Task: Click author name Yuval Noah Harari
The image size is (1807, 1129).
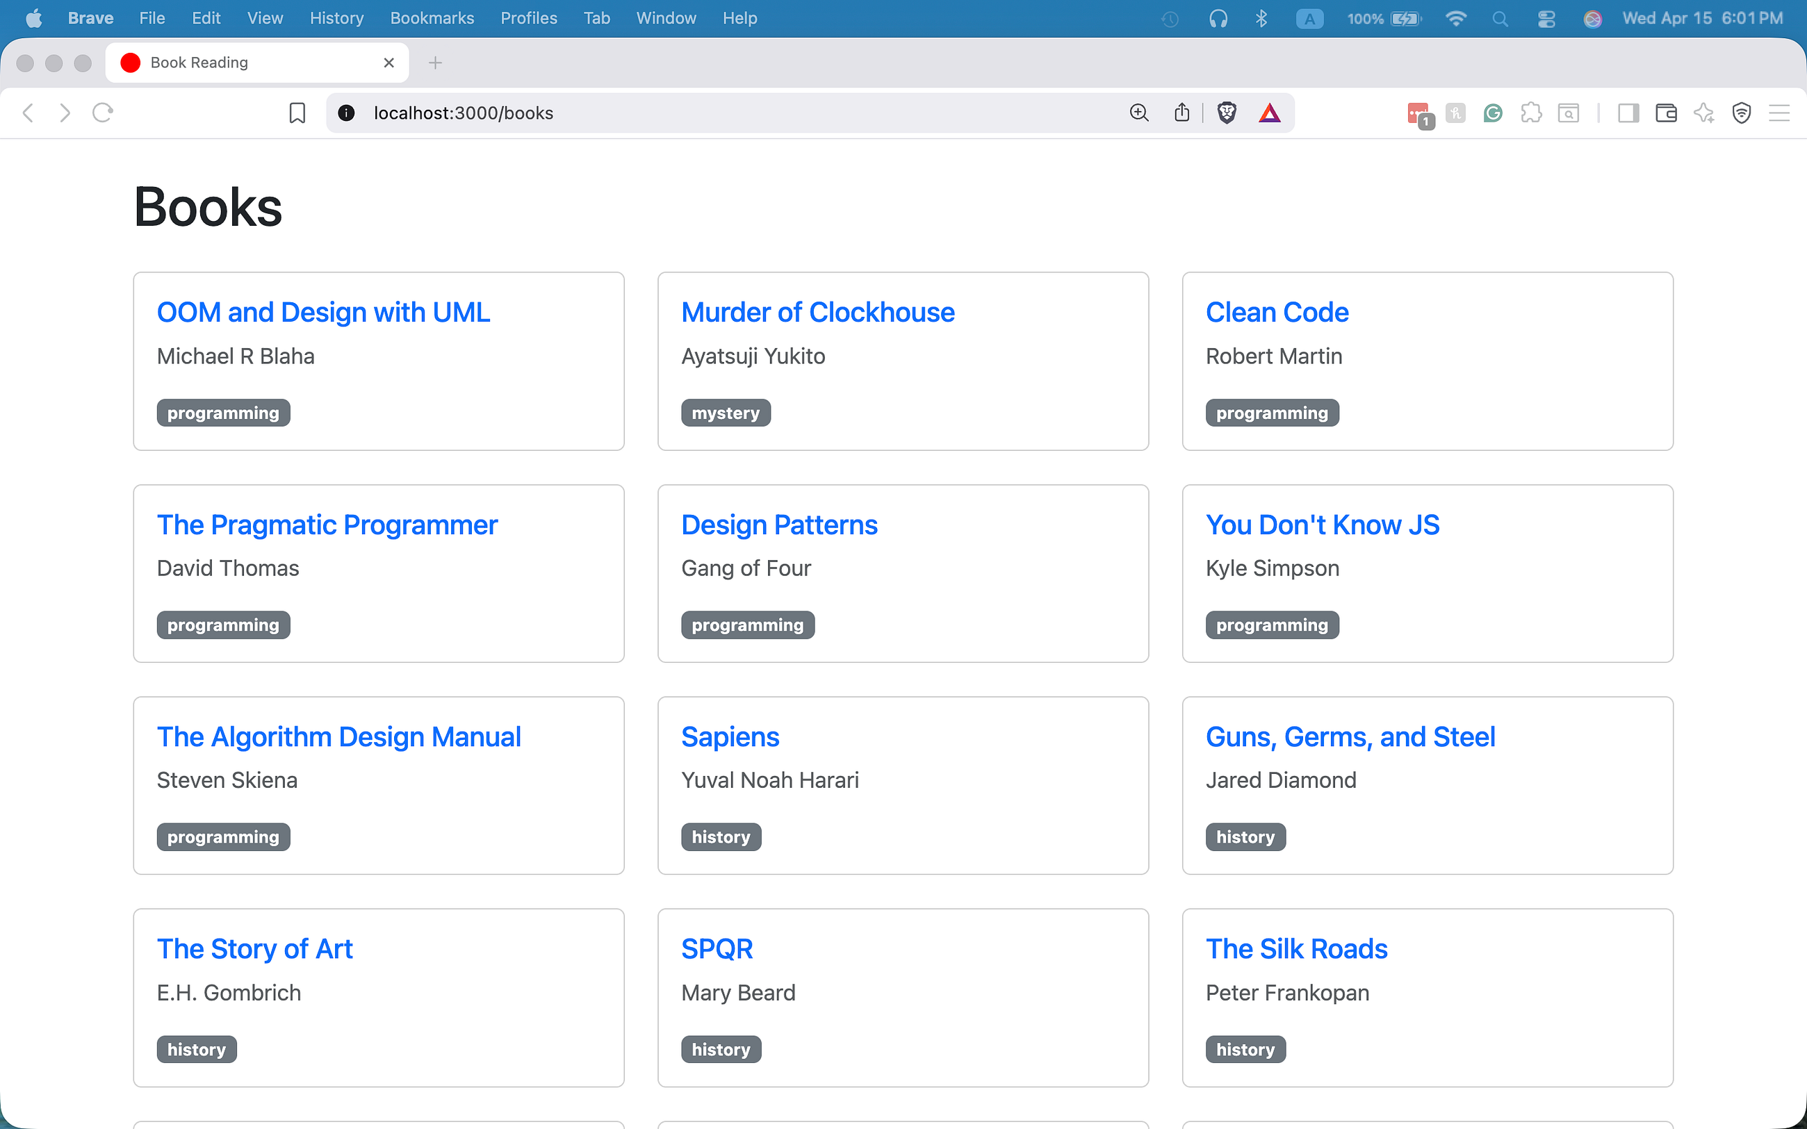Action: pyautogui.click(x=770, y=780)
